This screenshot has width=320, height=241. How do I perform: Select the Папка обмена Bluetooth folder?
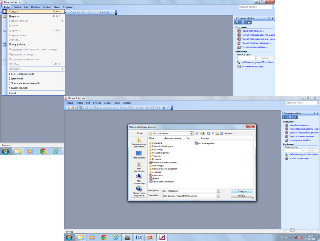pos(163,169)
